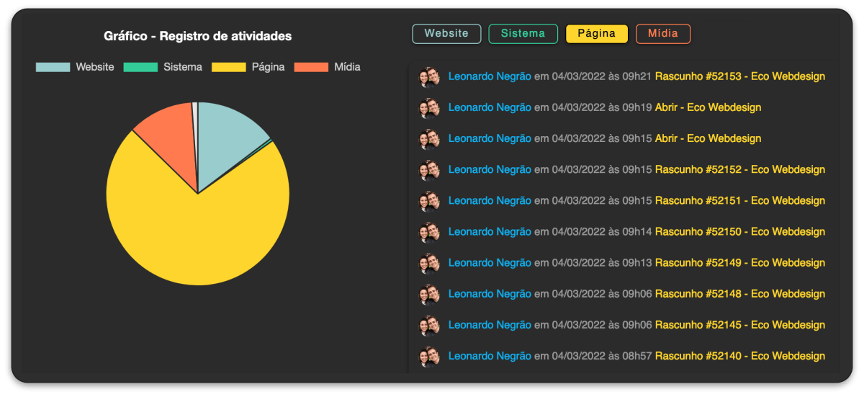Viewport: 864px width, 397px height.
Task: Open Rascunho #52145 - Eco Webdesign link
Action: click(x=740, y=325)
